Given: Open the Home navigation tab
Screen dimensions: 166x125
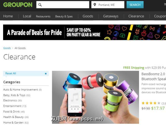Looking at the screenshot, I should [8, 16].
